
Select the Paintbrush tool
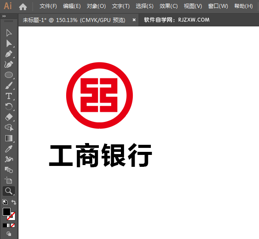pos(9,85)
